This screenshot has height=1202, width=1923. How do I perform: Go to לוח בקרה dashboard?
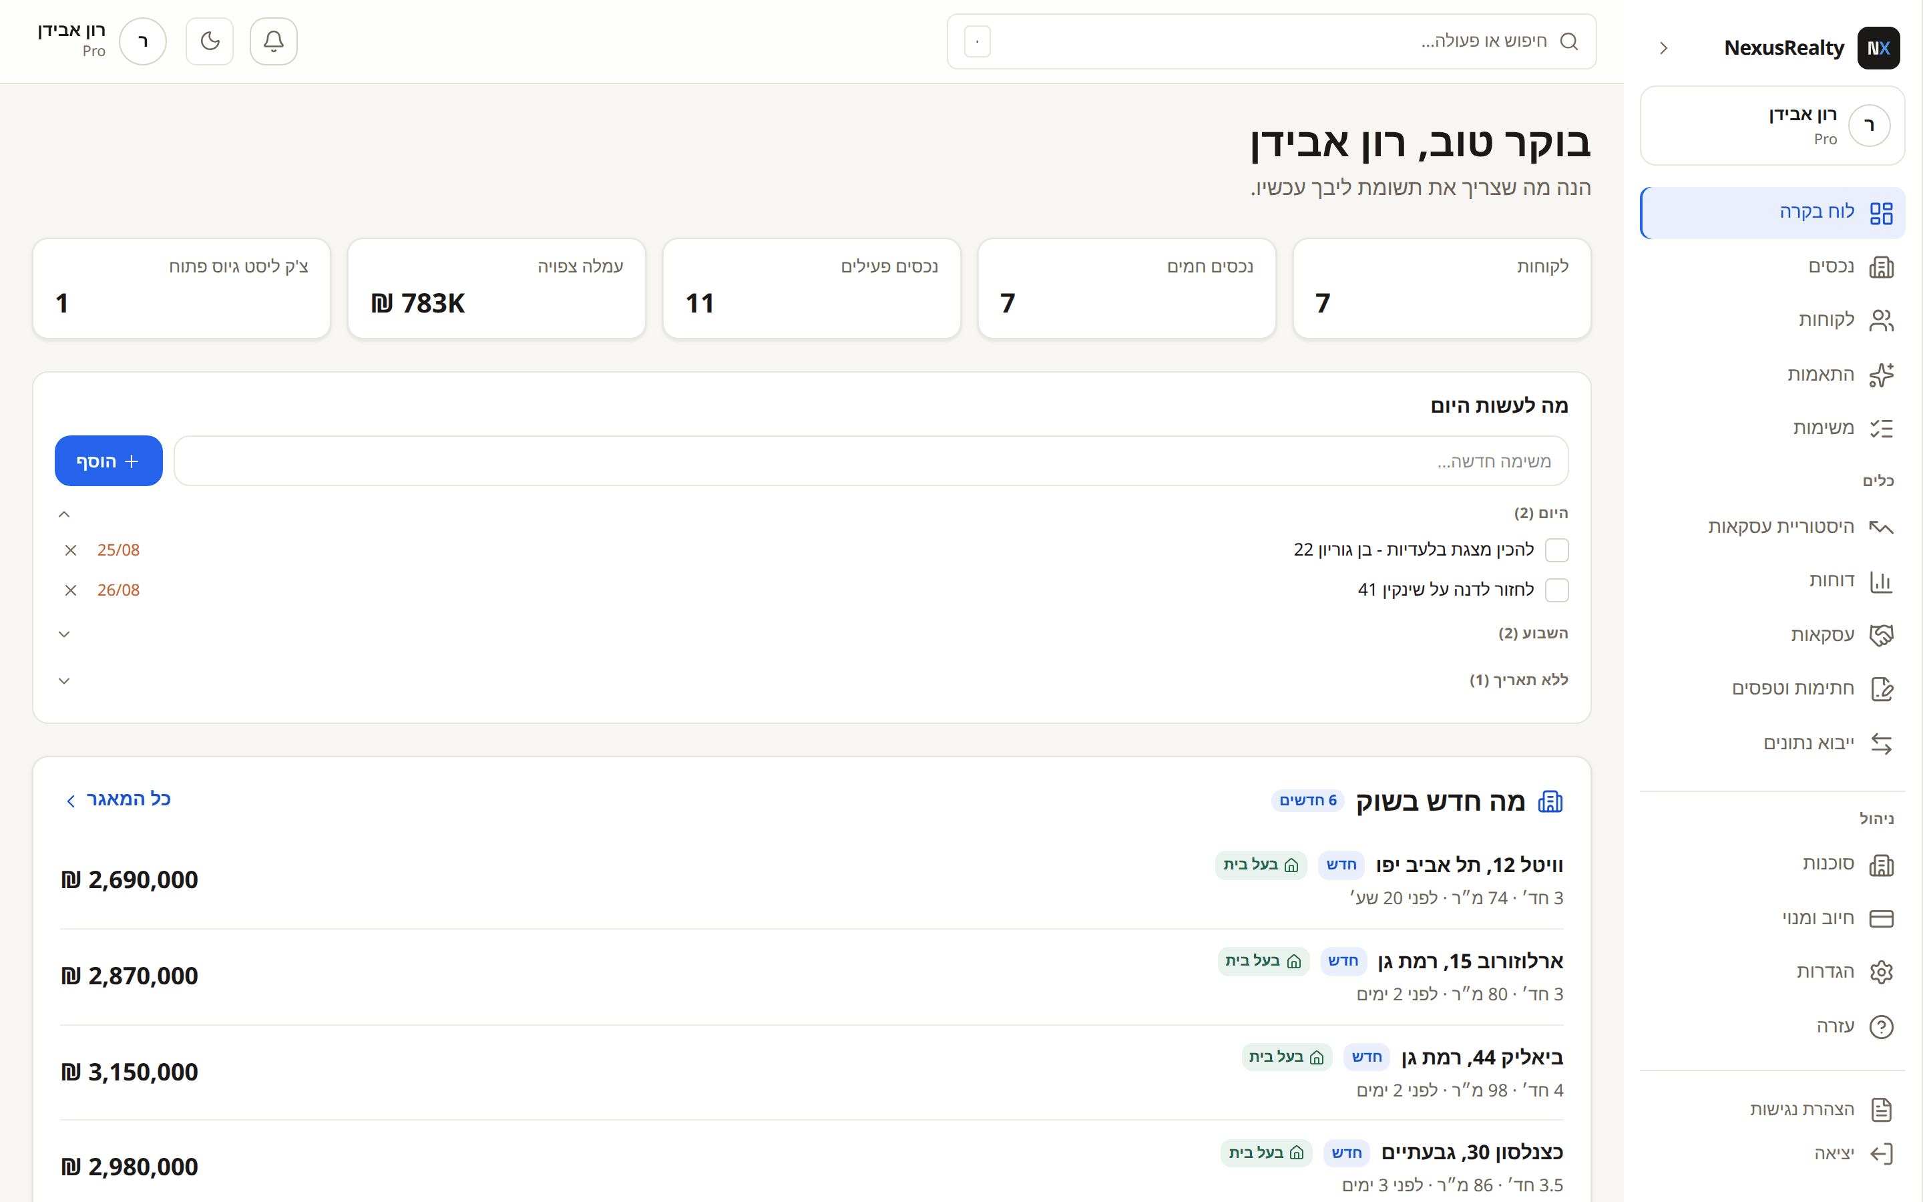coord(1772,213)
